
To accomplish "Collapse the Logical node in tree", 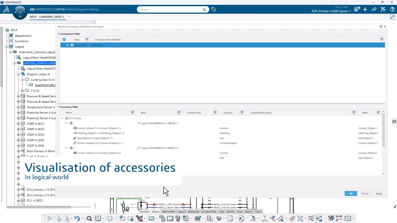I will coord(7,47).
